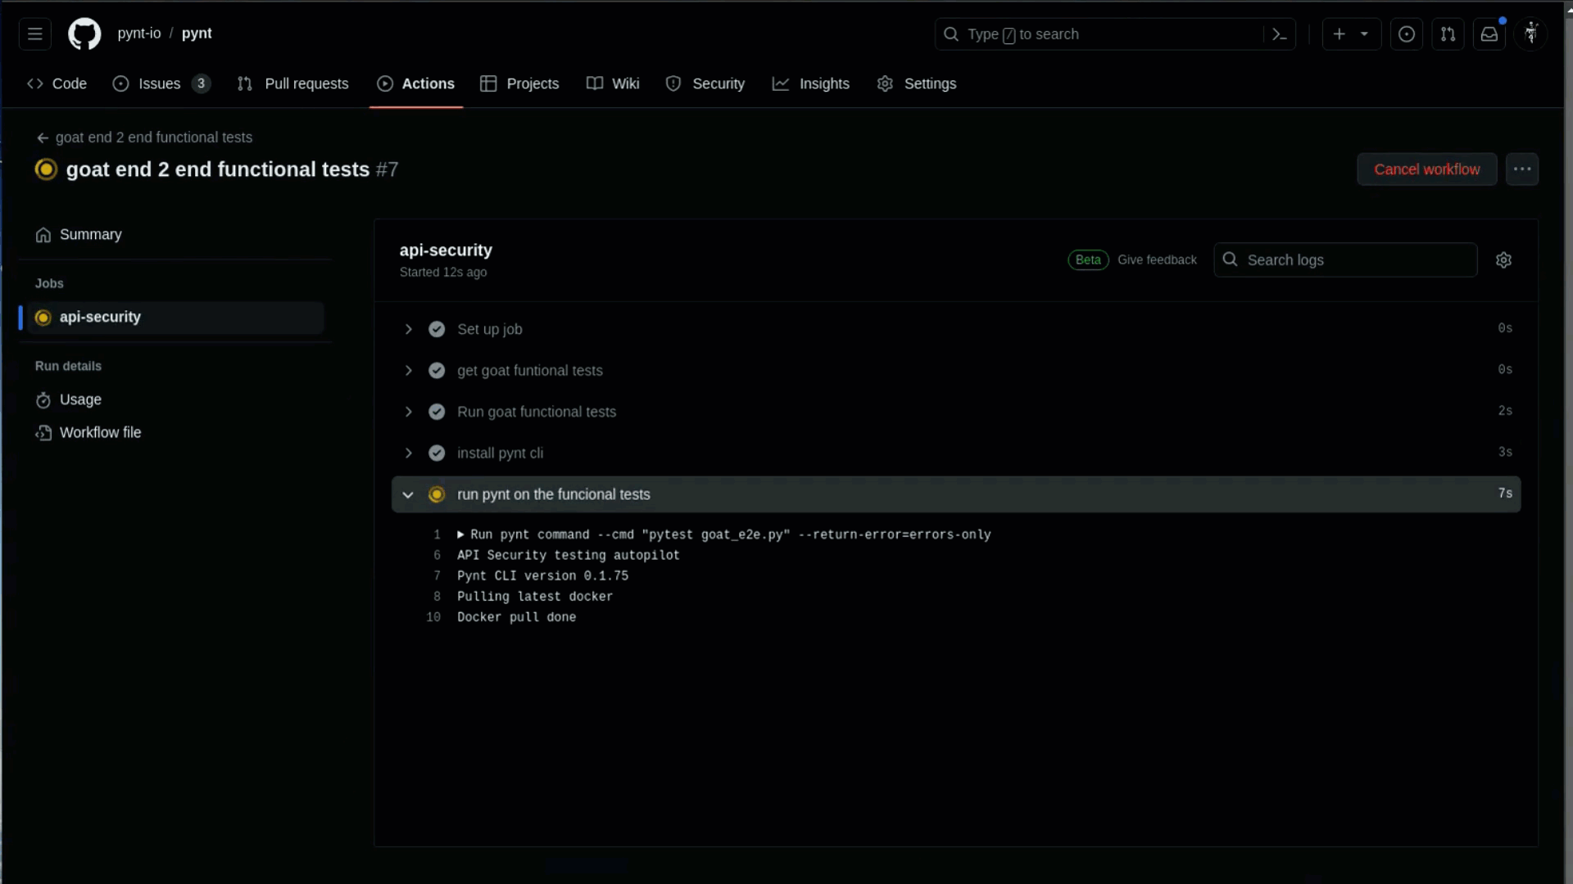Switch to the Insights tab

811,83
